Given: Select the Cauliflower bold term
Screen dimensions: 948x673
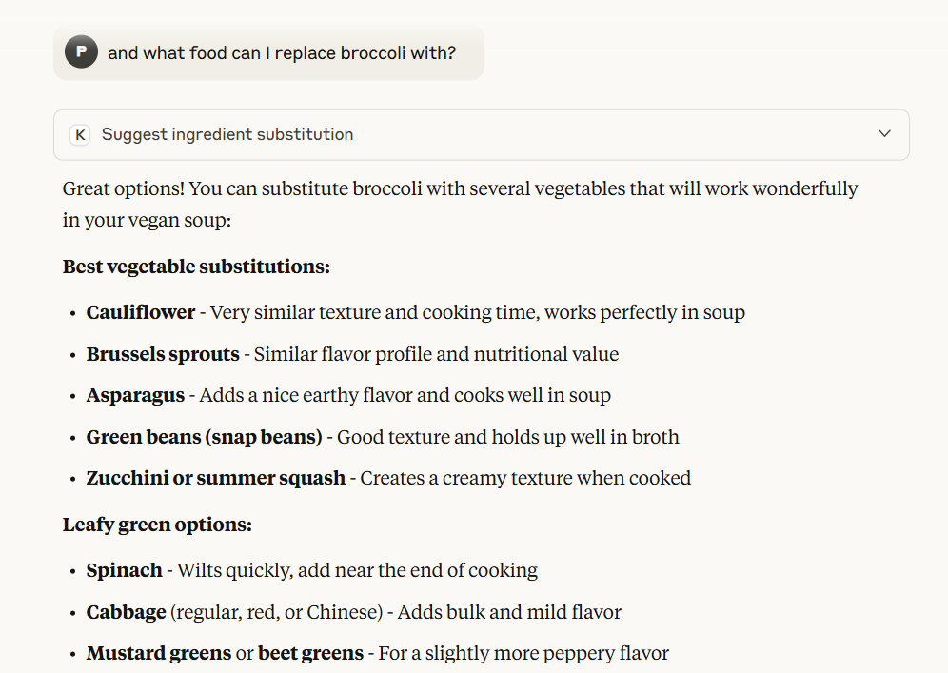Looking at the screenshot, I should 141,312.
